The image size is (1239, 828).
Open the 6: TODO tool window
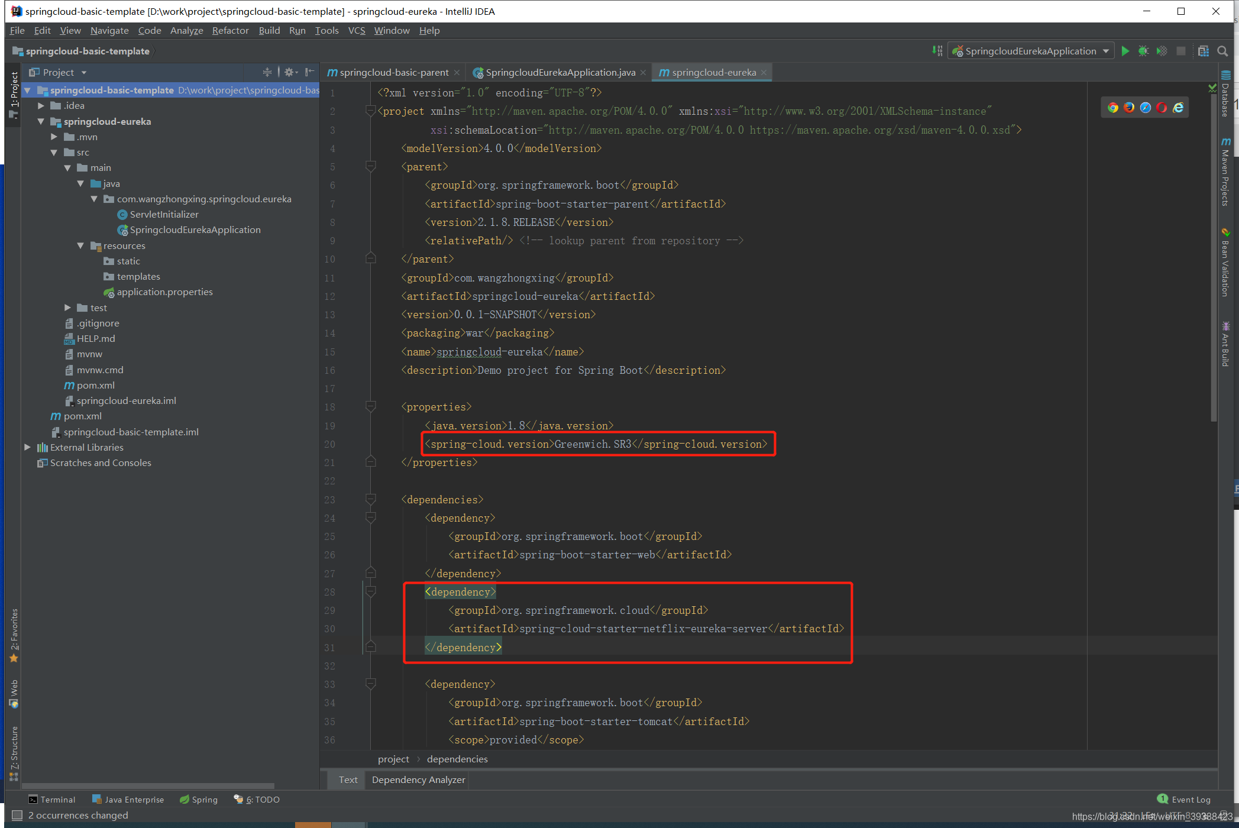tap(257, 800)
